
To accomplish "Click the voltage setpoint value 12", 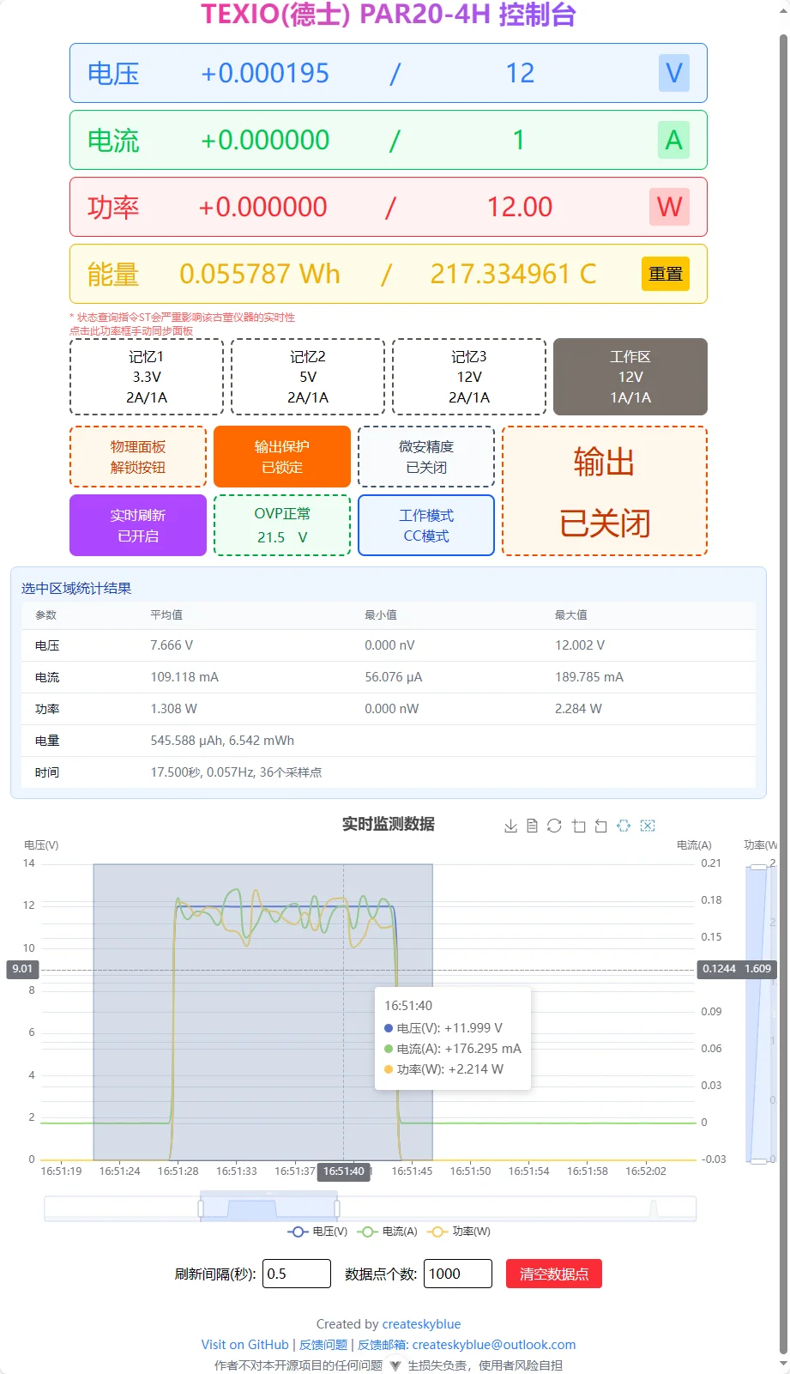I will pyautogui.click(x=520, y=73).
